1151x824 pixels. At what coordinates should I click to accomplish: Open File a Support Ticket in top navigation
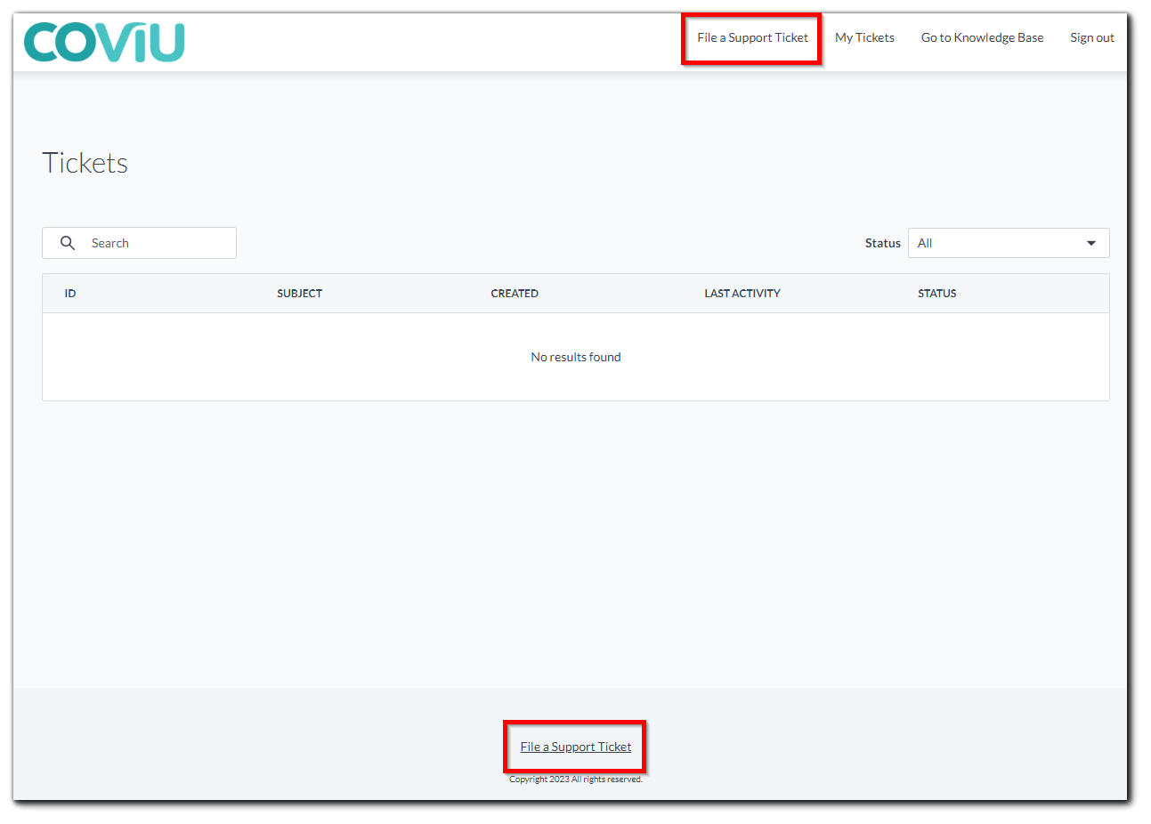click(752, 37)
